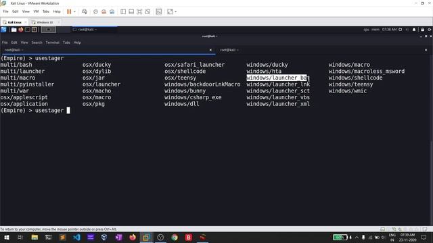Click the terminal prompt cursor after usestager

(x=68, y=111)
